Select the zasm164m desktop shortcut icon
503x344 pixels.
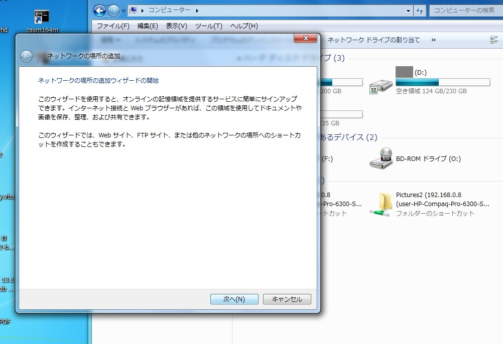pos(42,18)
